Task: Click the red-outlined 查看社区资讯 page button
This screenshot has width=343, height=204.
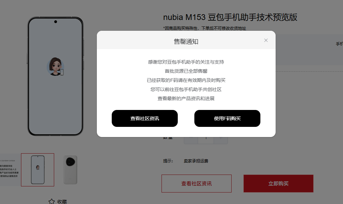Action: 196,183
